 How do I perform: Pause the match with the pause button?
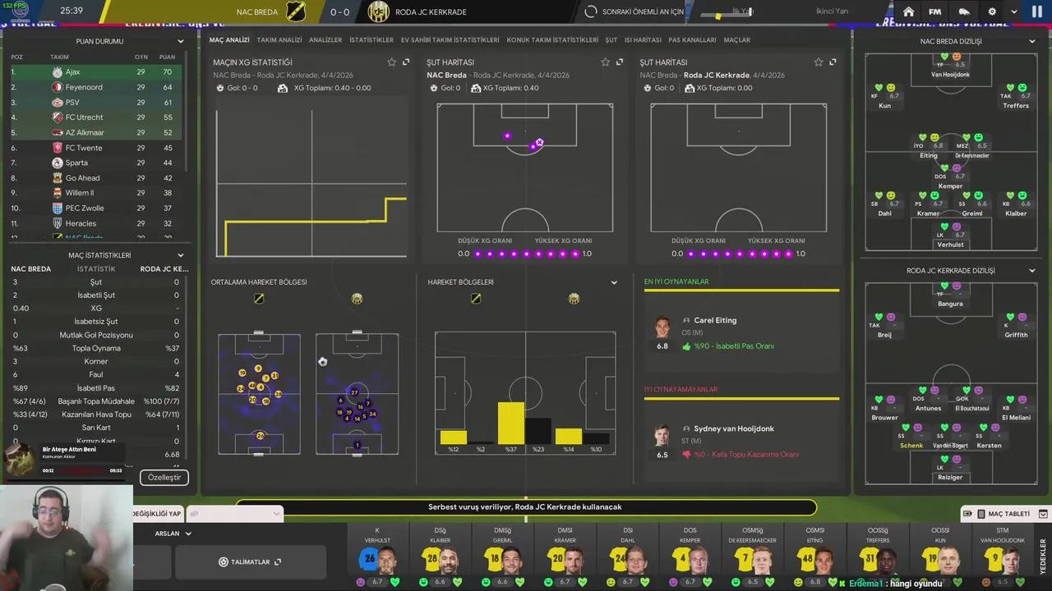pyautogui.click(x=1036, y=11)
